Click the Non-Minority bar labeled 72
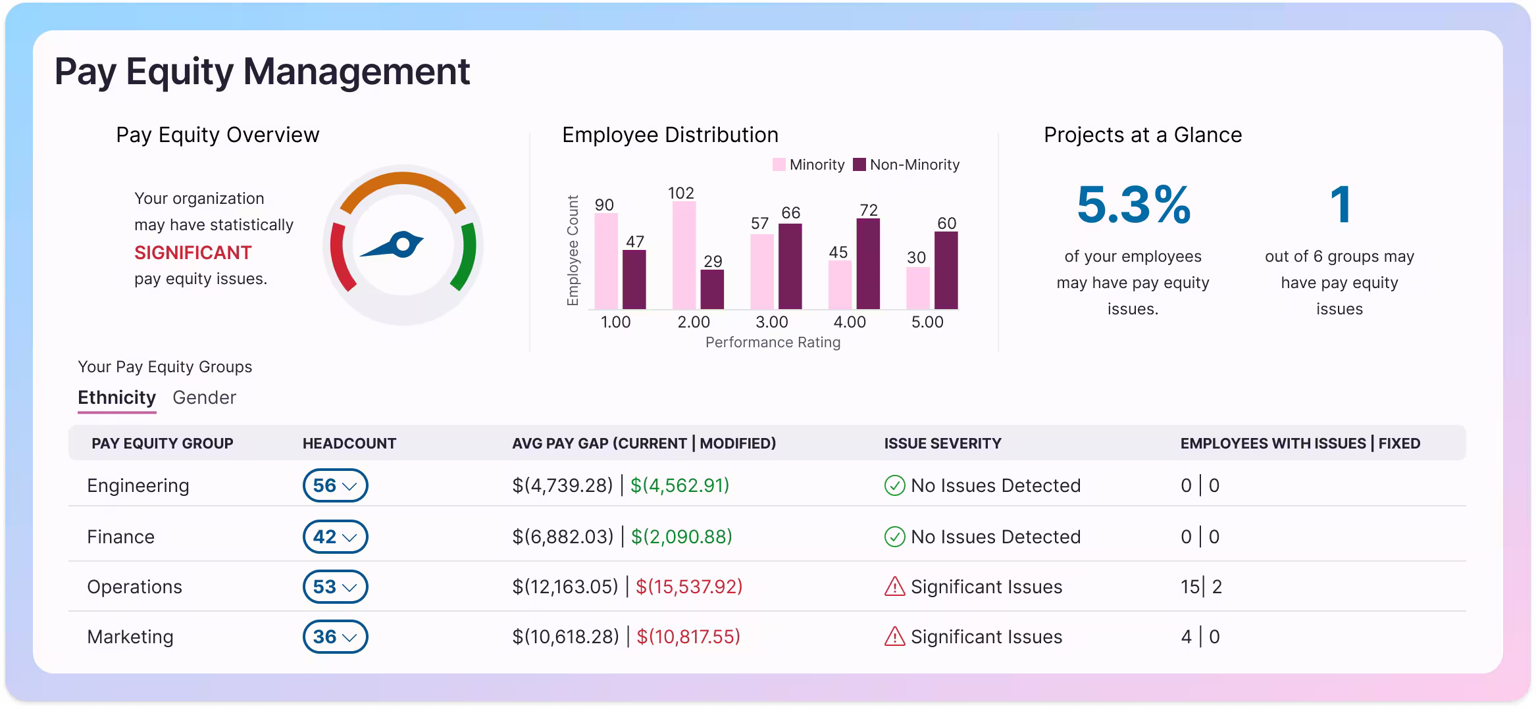Image resolution: width=1536 pixels, height=709 pixels. 868,264
